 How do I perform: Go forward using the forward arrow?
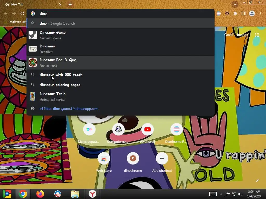(x=14, y=13)
